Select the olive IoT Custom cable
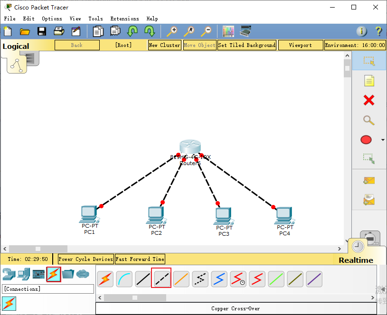 [x=295, y=279]
